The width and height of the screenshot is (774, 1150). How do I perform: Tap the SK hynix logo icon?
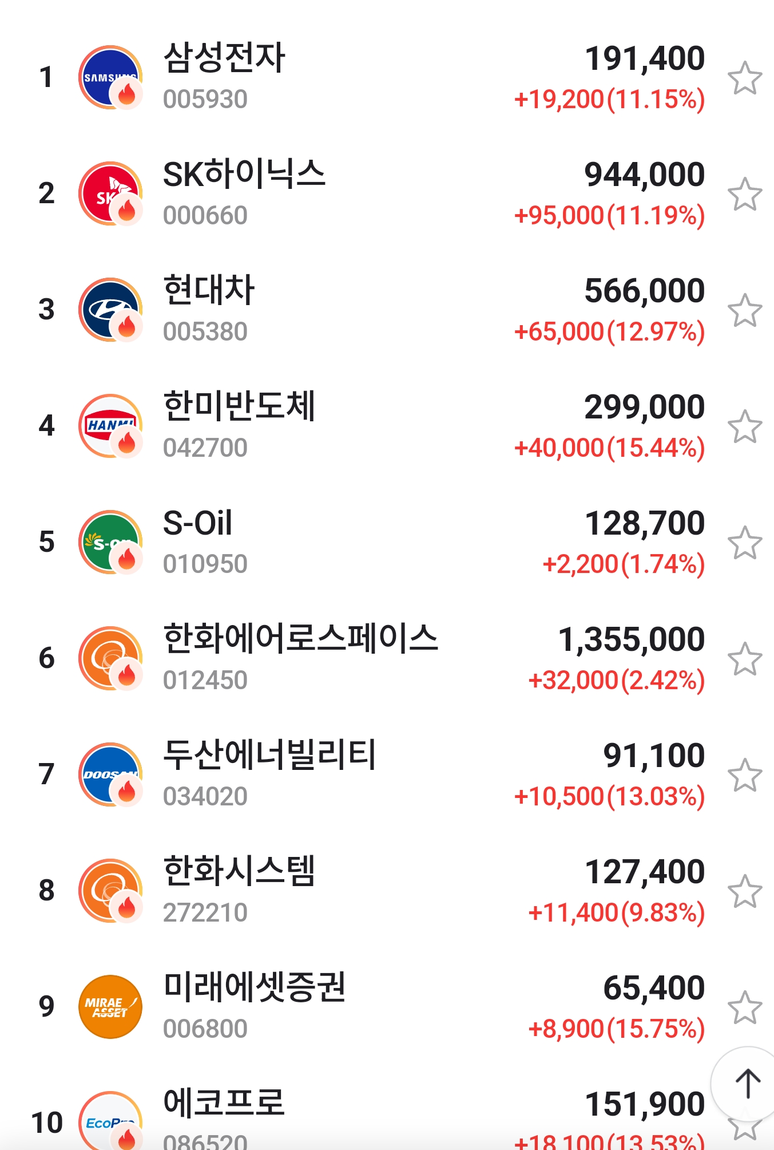pos(110,193)
